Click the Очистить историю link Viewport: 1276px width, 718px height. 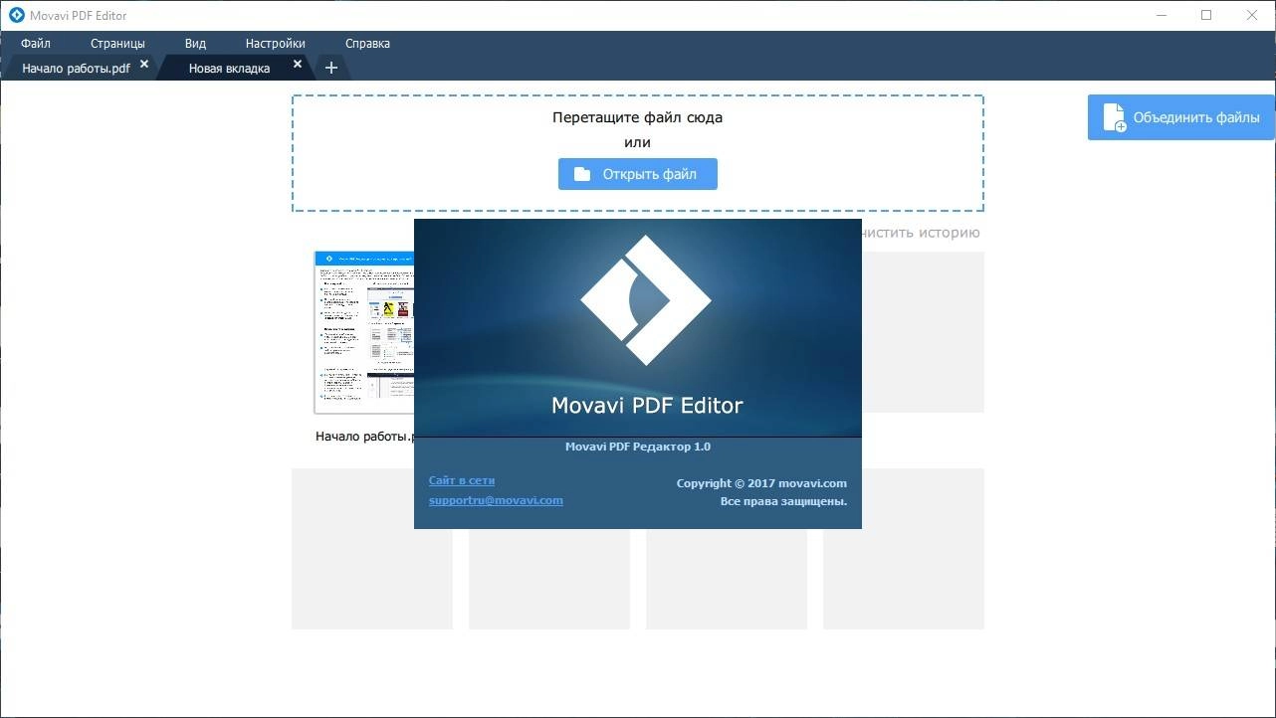921,233
